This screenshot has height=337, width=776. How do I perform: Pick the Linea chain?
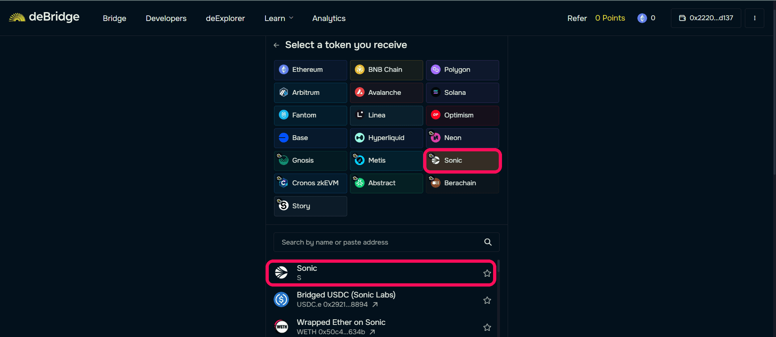click(386, 115)
